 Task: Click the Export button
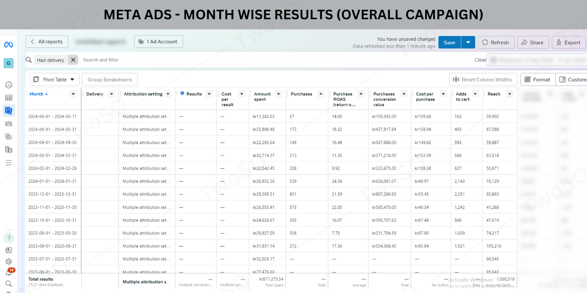[x=569, y=42]
